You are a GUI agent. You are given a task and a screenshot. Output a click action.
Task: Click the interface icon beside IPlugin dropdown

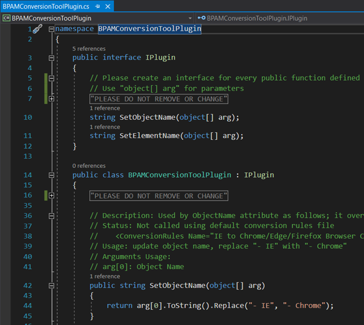[x=202, y=18]
